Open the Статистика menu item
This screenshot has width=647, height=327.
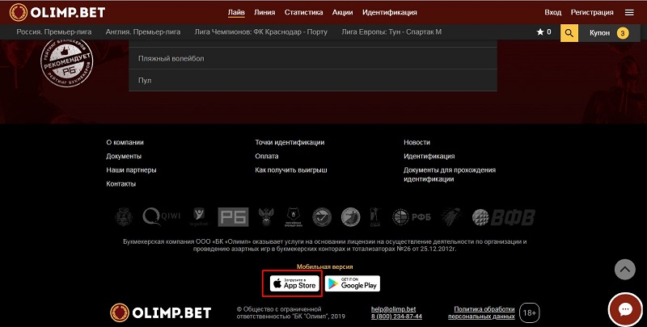(304, 12)
